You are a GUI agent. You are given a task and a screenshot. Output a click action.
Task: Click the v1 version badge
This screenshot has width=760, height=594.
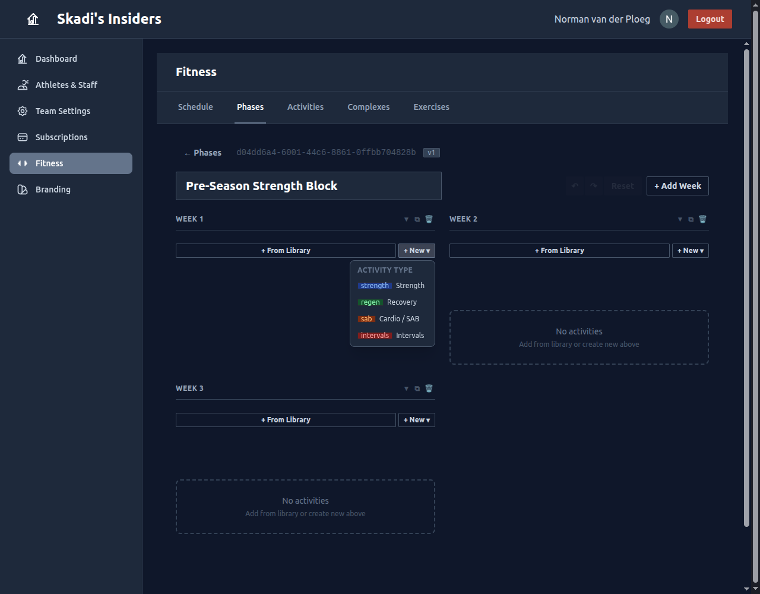tap(432, 153)
